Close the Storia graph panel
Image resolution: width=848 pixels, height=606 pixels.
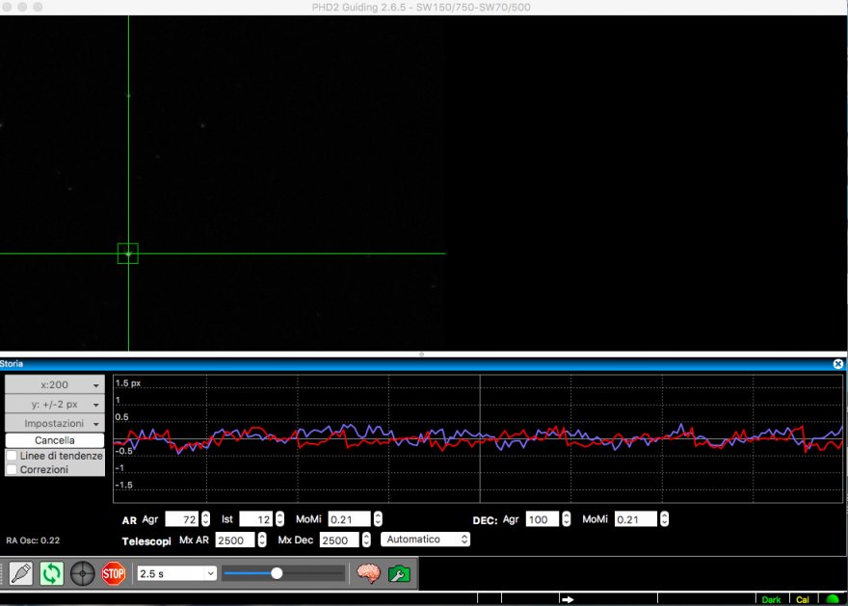pos(837,364)
